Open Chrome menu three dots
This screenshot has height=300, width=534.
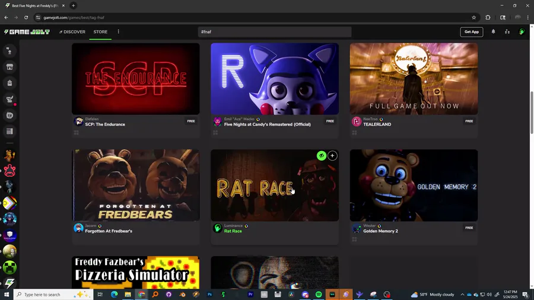point(528,17)
